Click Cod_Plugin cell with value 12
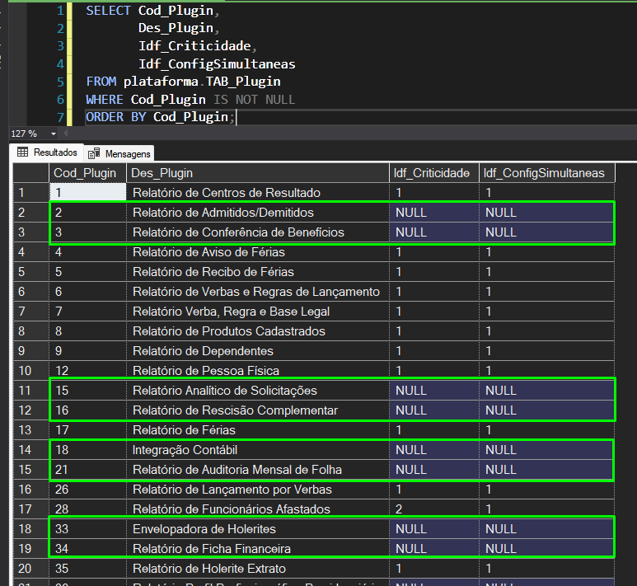The image size is (637, 586). click(87, 371)
